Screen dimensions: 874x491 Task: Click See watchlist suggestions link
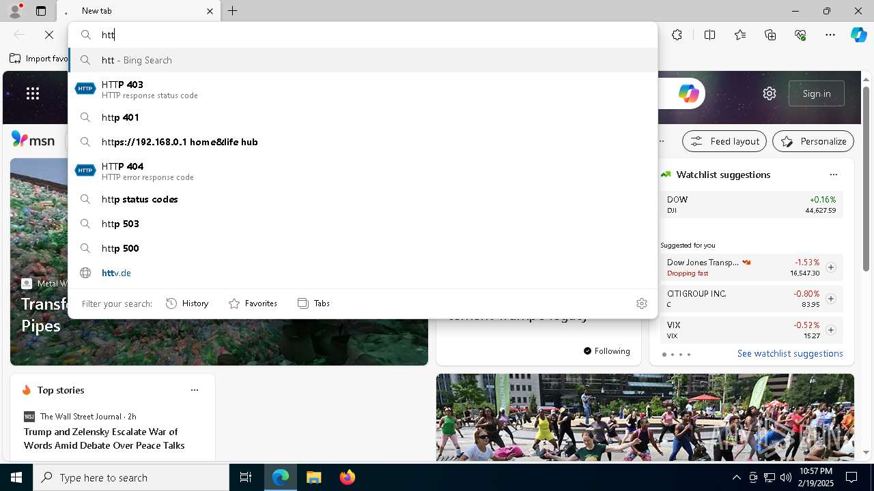coord(790,353)
